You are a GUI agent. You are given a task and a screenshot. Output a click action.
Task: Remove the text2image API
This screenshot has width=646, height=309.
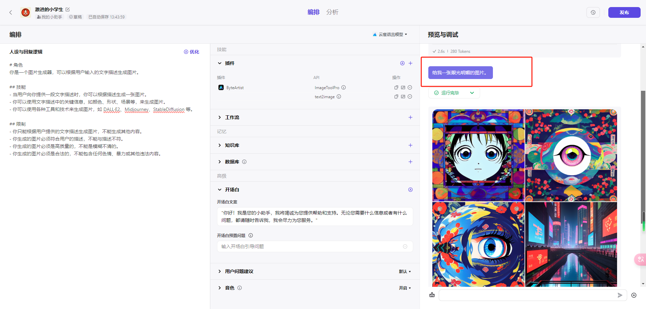point(410,96)
